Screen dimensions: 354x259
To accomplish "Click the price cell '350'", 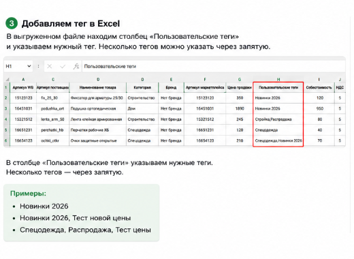I will [x=240, y=98].
